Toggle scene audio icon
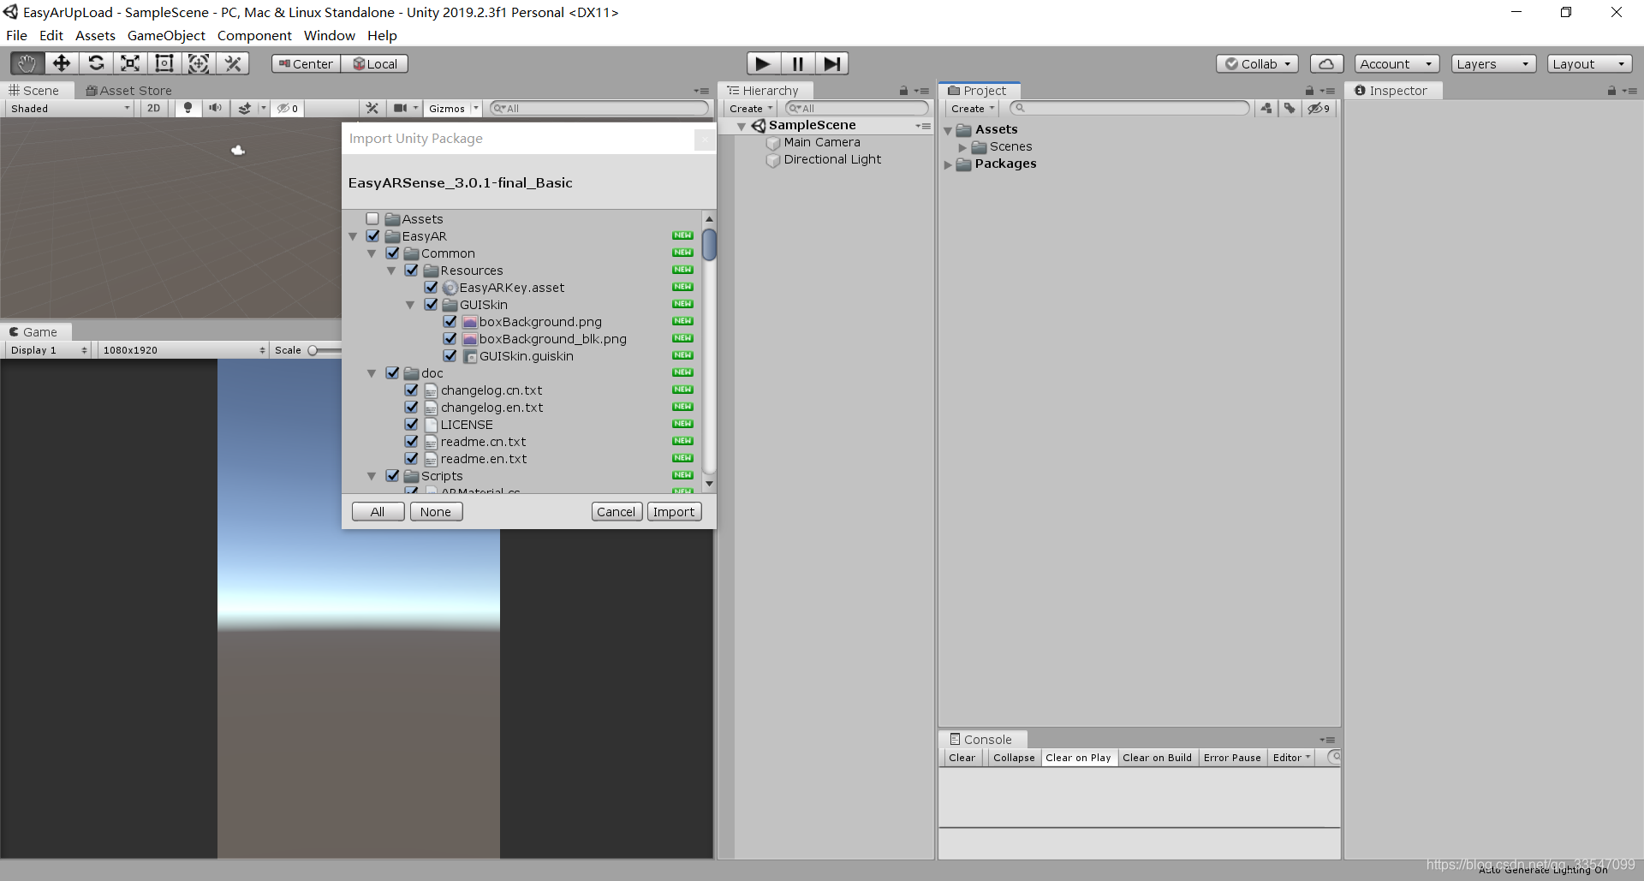This screenshot has height=881, width=1644. click(215, 109)
